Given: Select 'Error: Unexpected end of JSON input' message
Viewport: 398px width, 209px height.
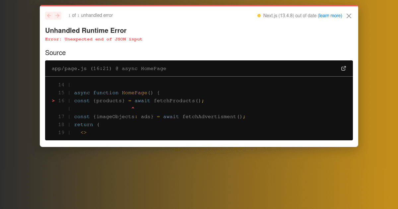Looking at the screenshot, I should (94, 39).
